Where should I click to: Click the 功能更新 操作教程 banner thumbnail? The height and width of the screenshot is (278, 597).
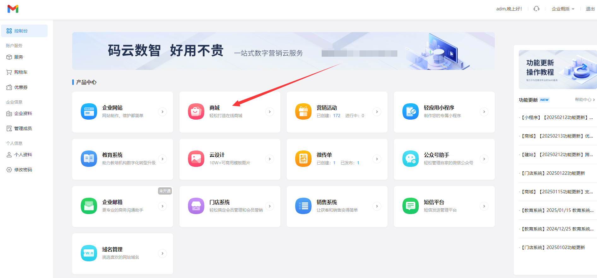[557, 70]
